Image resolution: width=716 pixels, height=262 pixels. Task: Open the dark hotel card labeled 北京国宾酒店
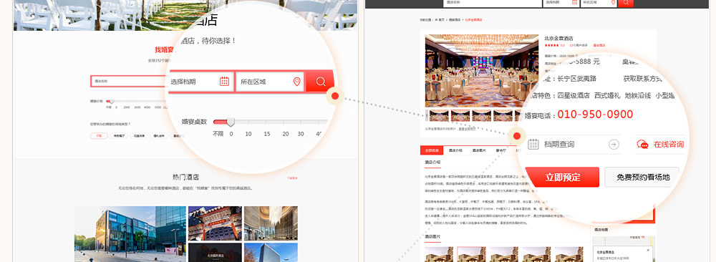click(215, 253)
